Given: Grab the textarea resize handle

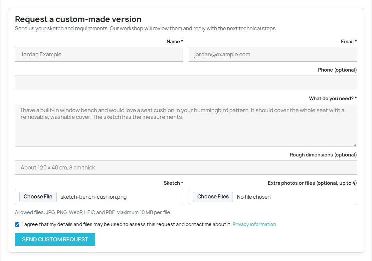Looking at the screenshot, I should pos(355,144).
